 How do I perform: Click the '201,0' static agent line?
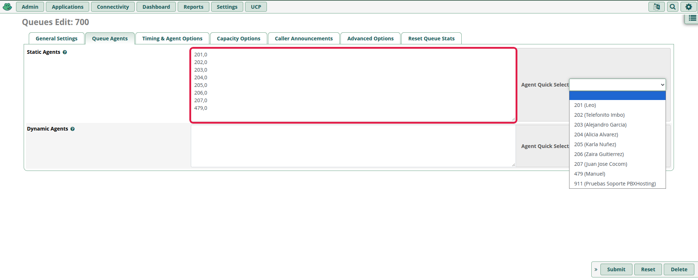click(x=201, y=55)
